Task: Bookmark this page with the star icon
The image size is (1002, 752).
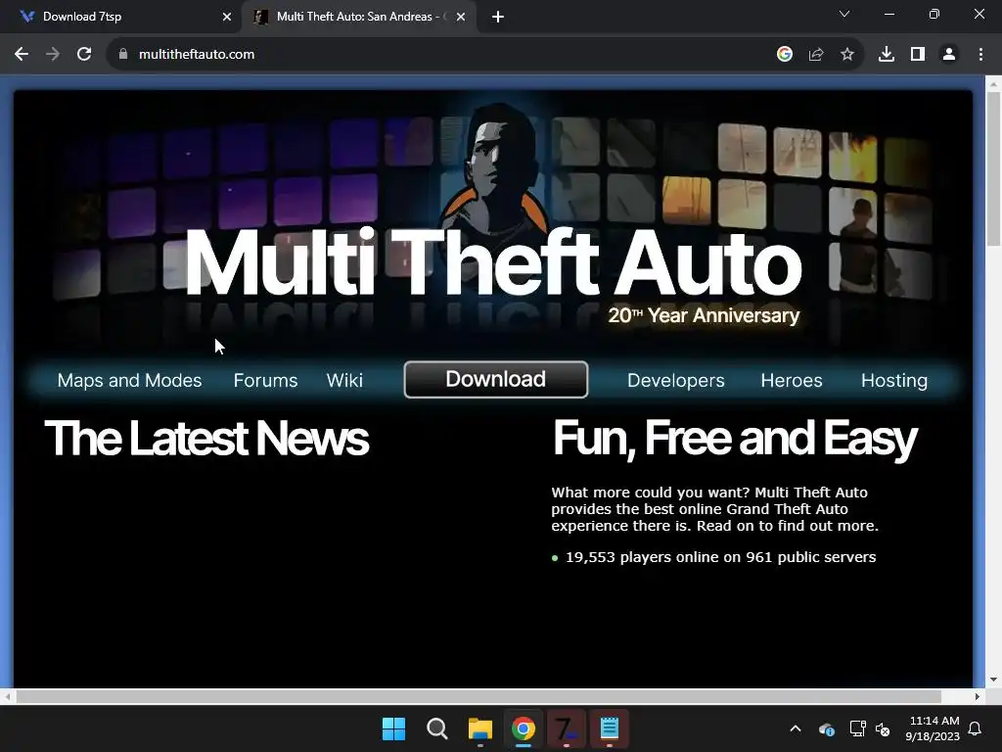Action: pos(847,55)
